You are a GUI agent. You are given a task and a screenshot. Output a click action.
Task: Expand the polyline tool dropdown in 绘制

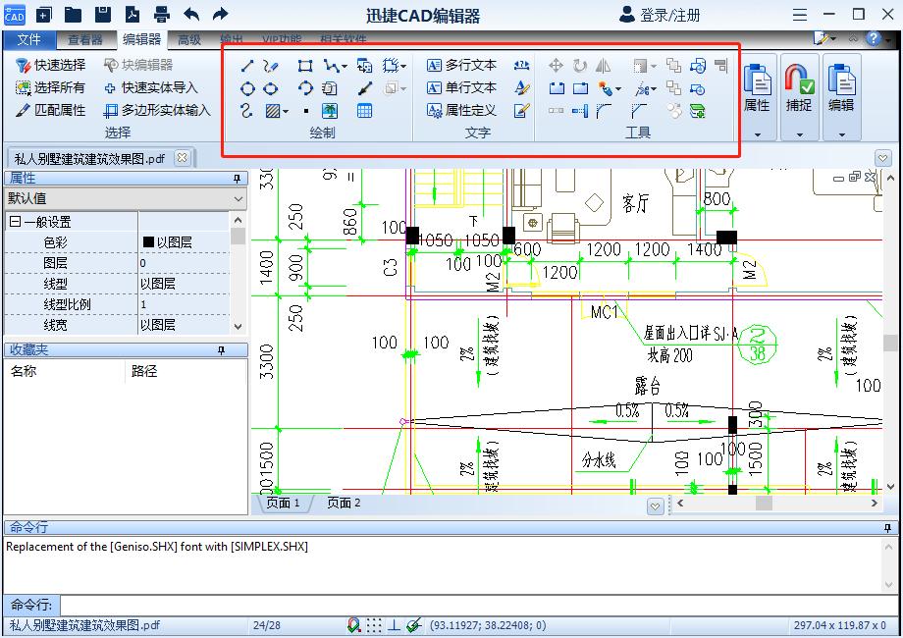(343, 65)
